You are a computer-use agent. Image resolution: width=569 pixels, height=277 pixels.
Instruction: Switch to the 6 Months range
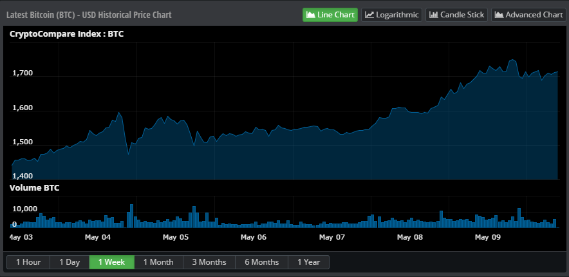click(261, 262)
